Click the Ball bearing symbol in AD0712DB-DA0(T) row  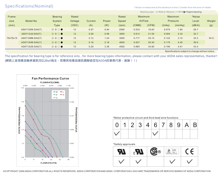53,30
